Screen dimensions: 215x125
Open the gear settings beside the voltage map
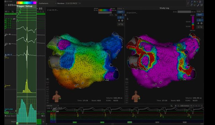[201, 23]
